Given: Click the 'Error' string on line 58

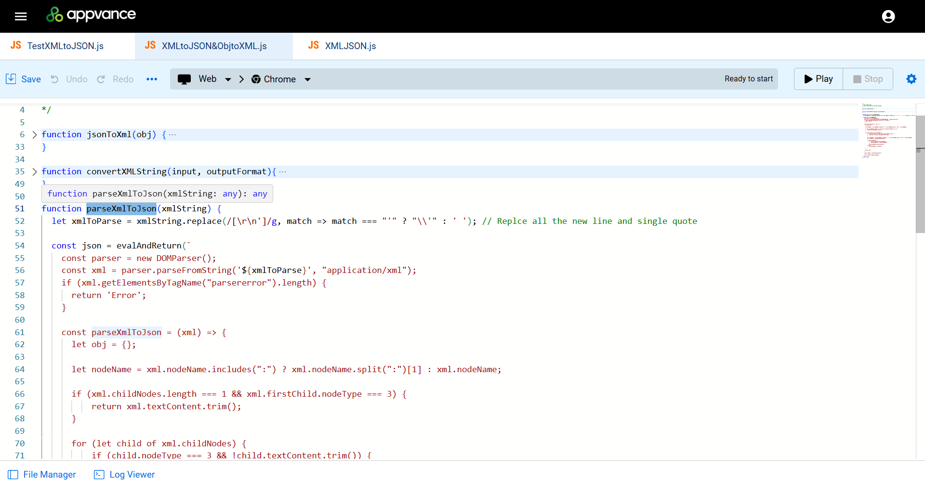Looking at the screenshot, I should tap(124, 295).
